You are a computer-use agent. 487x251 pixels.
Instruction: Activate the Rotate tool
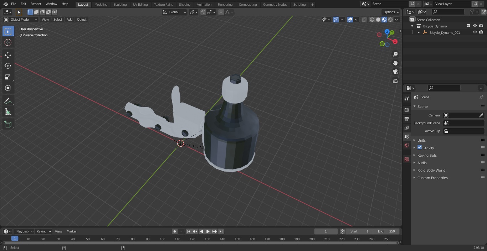8,66
